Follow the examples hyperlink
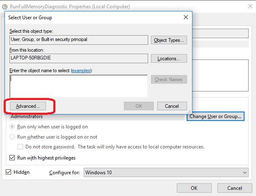Viewport: 256px width, 196px height. (x=81, y=71)
